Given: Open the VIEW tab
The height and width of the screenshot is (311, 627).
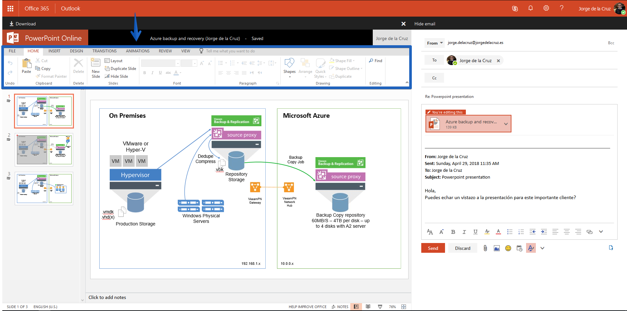Looking at the screenshot, I should point(186,51).
